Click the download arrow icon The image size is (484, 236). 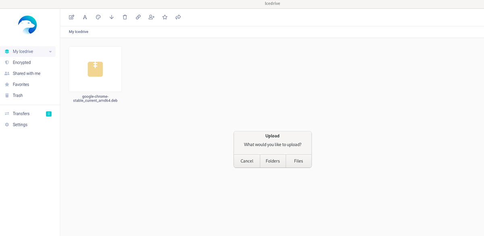coord(111,17)
